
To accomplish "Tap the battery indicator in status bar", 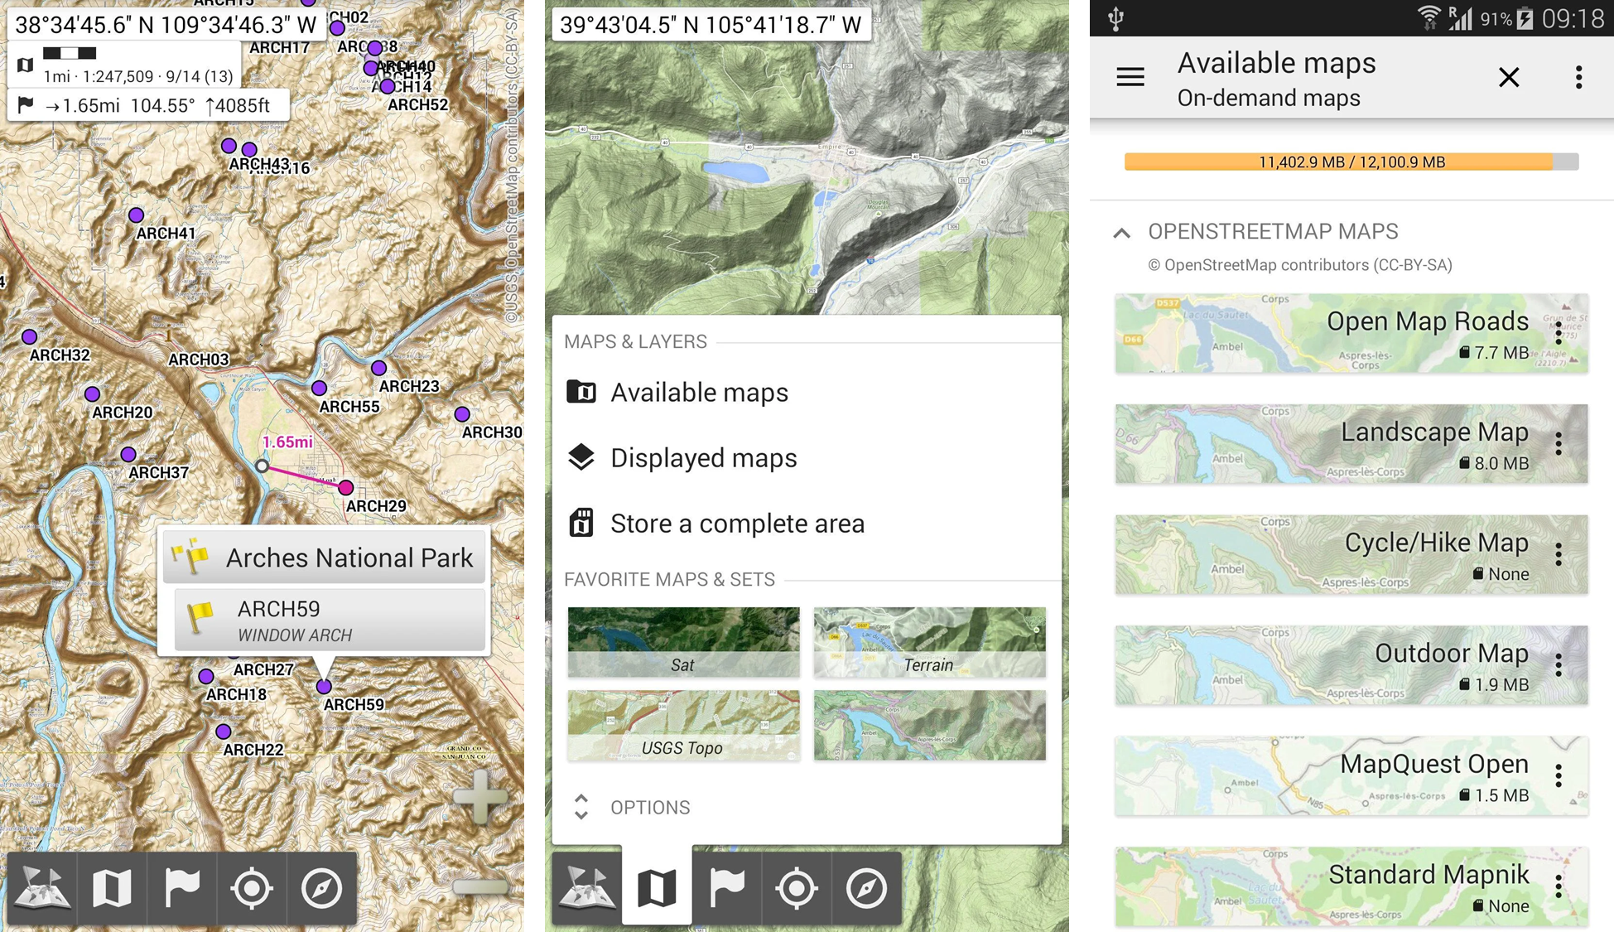I will click(x=1525, y=18).
